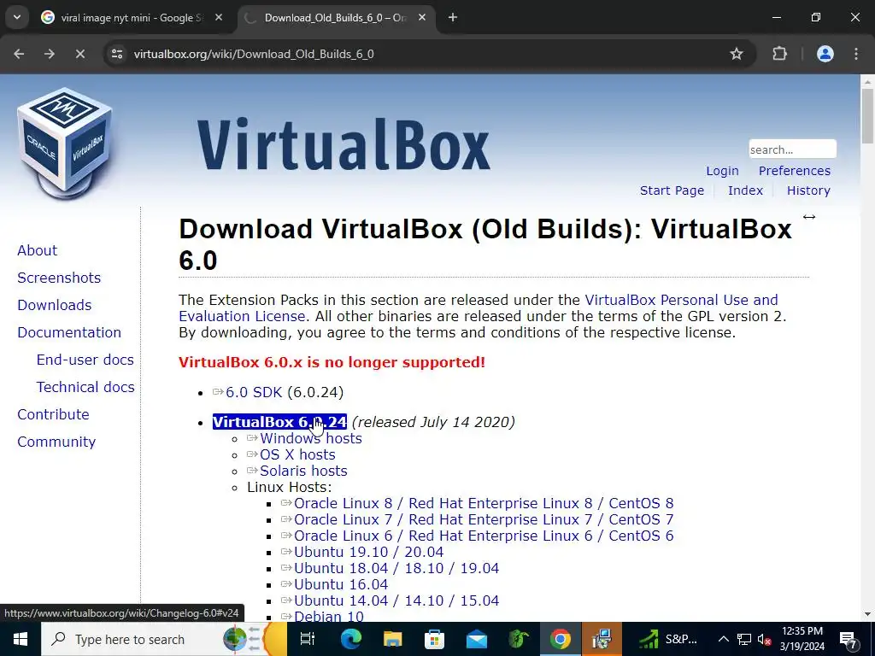Select the Download_Old_Builds_6_0 tab
The height and width of the screenshot is (656, 875).
pos(337,18)
